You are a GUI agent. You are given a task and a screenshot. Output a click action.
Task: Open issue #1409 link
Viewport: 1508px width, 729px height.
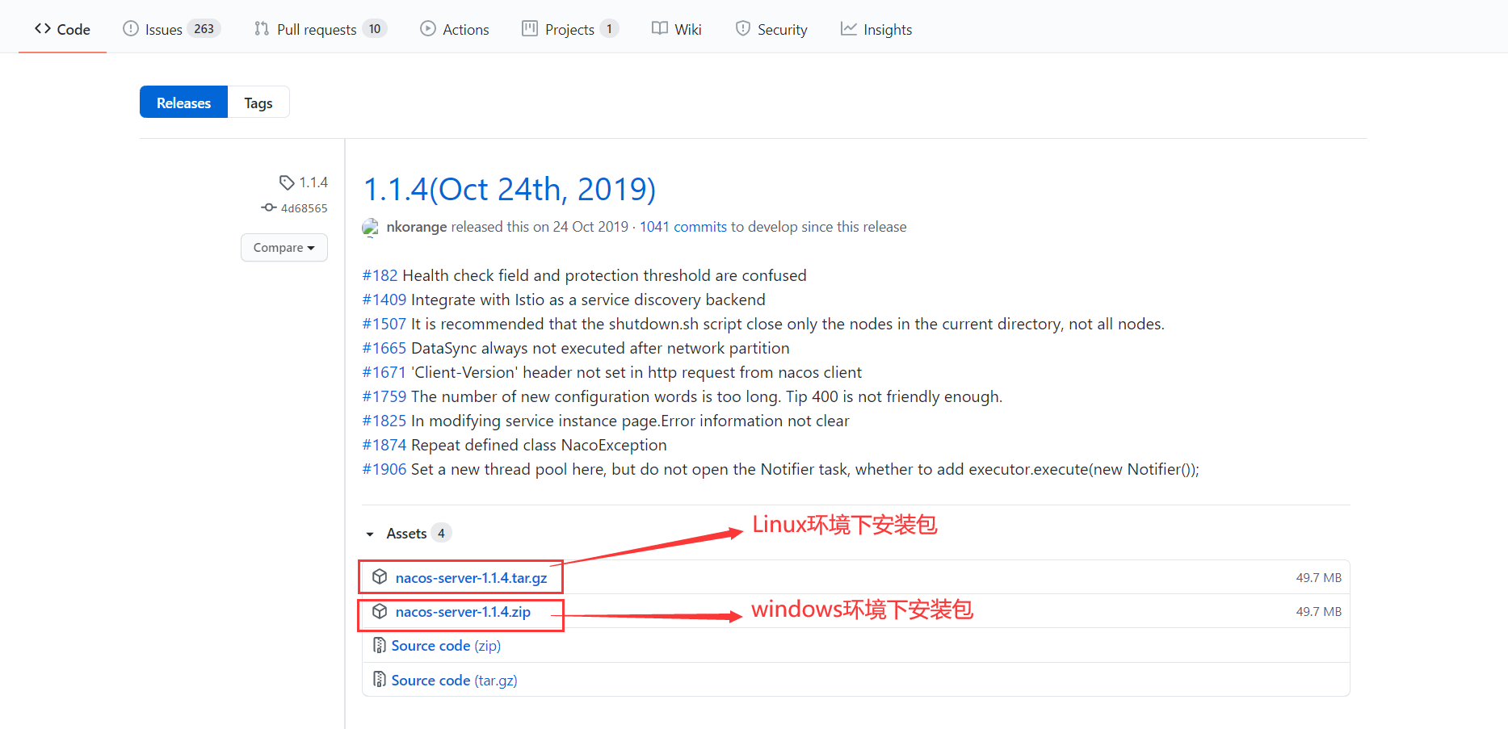tap(384, 300)
